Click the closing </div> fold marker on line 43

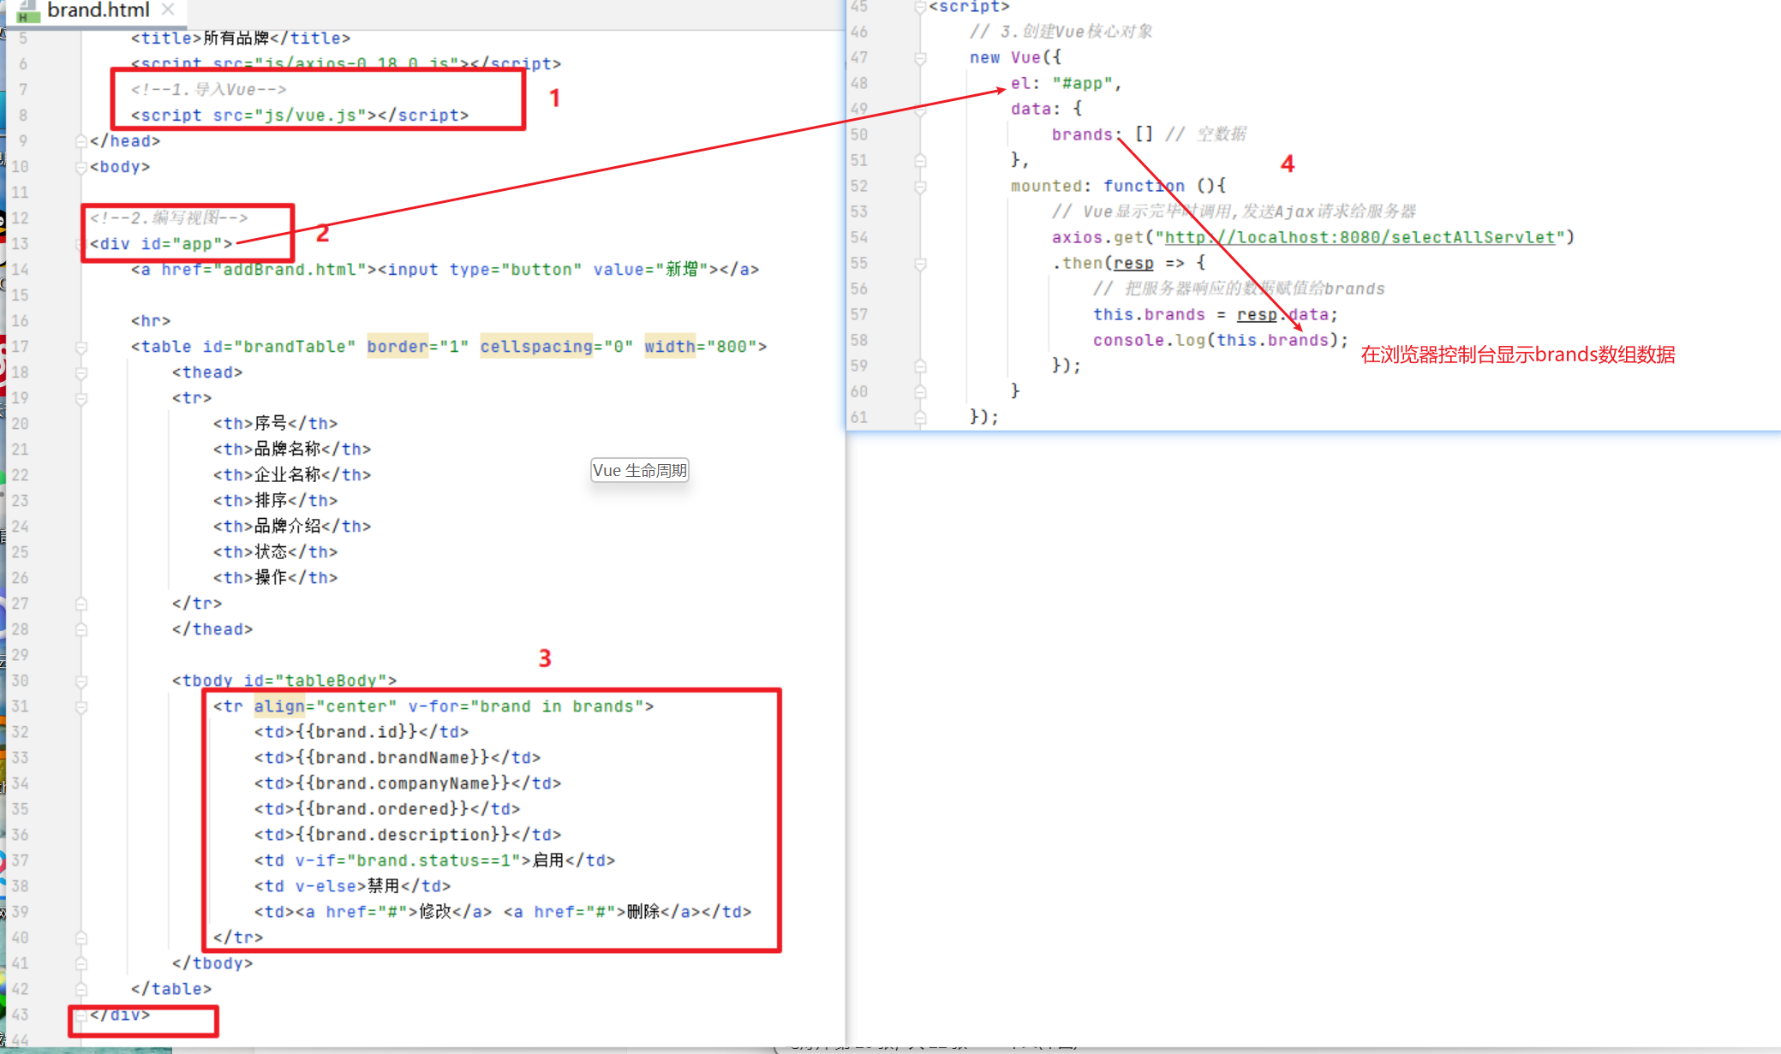coord(81,1015)
